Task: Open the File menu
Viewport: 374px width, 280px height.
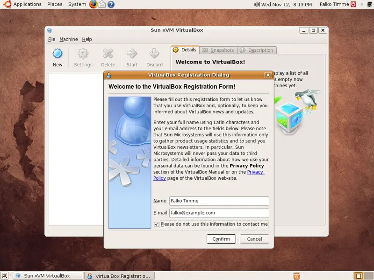Action: click(51, 39)
